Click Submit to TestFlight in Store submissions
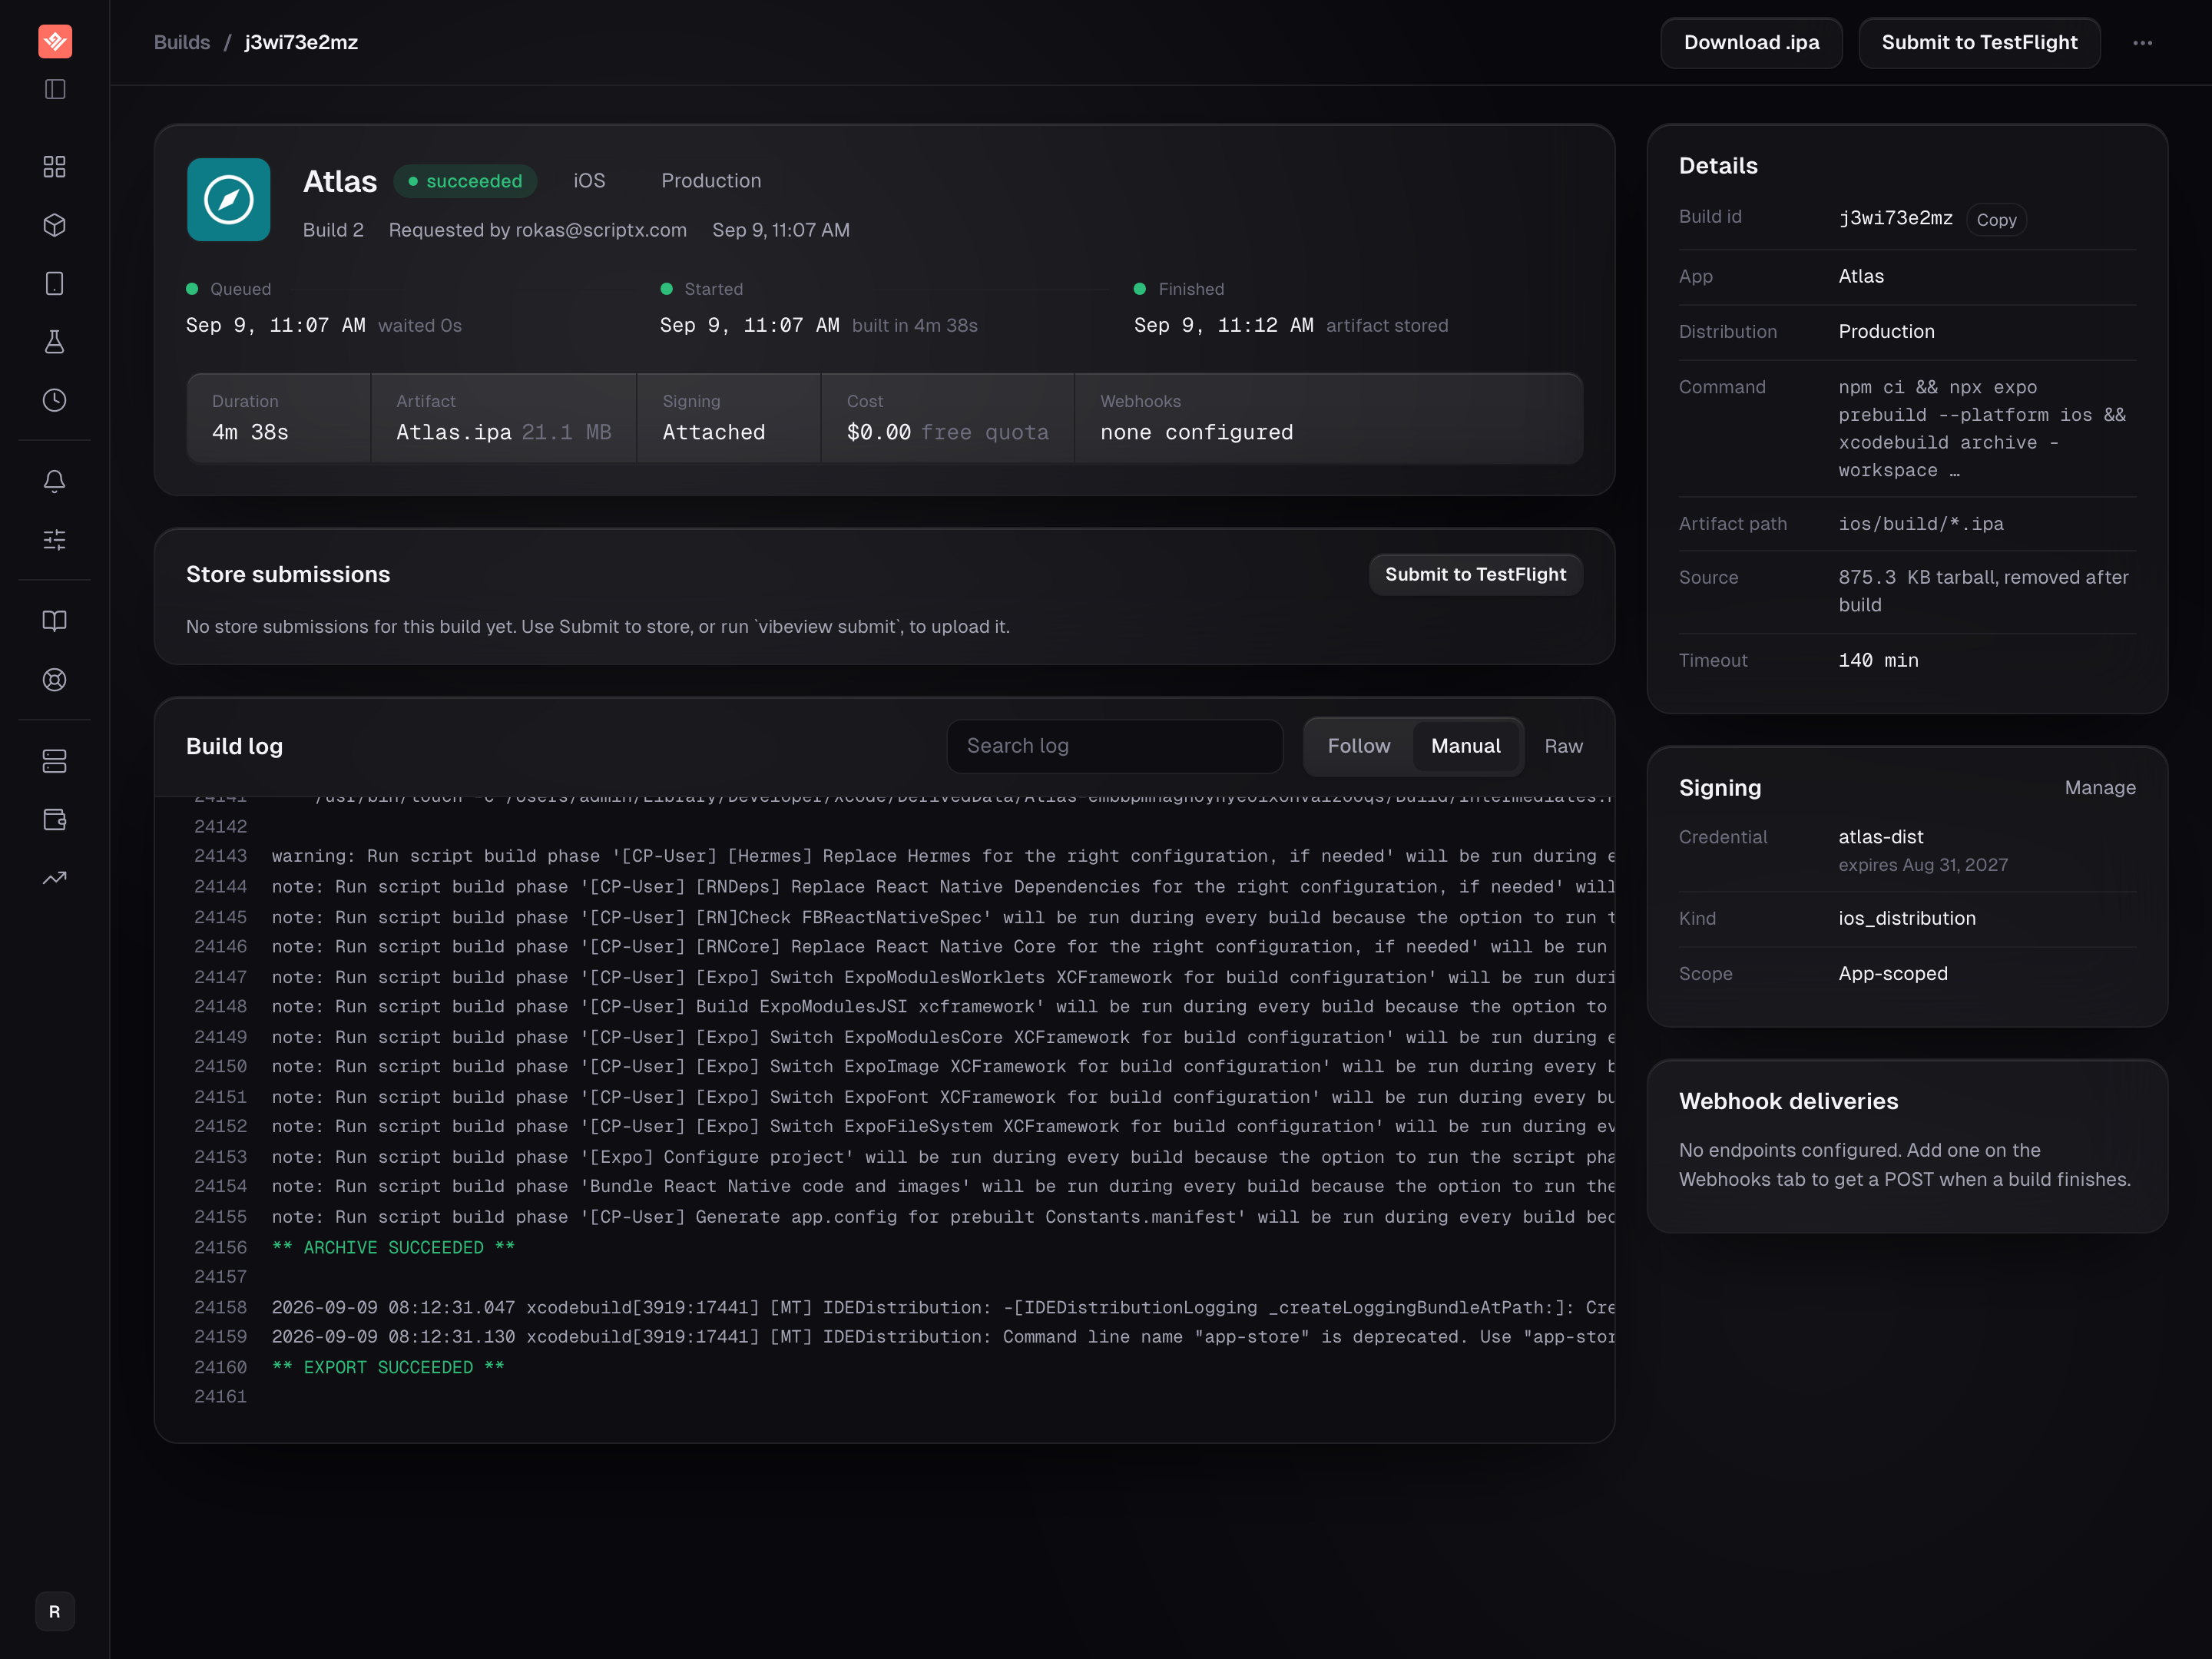 pyautogui.click(x=1475, y=574)
